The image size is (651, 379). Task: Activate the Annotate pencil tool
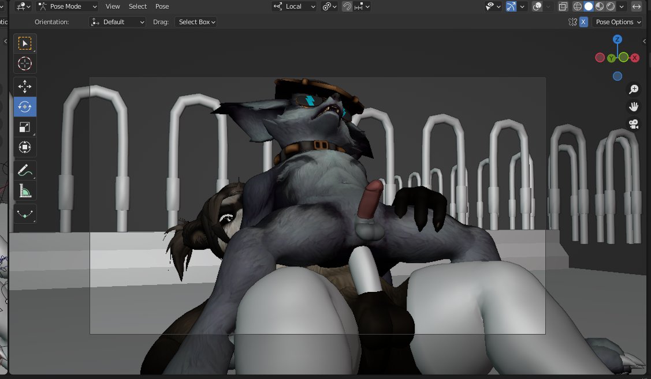(x=25, y=170)
